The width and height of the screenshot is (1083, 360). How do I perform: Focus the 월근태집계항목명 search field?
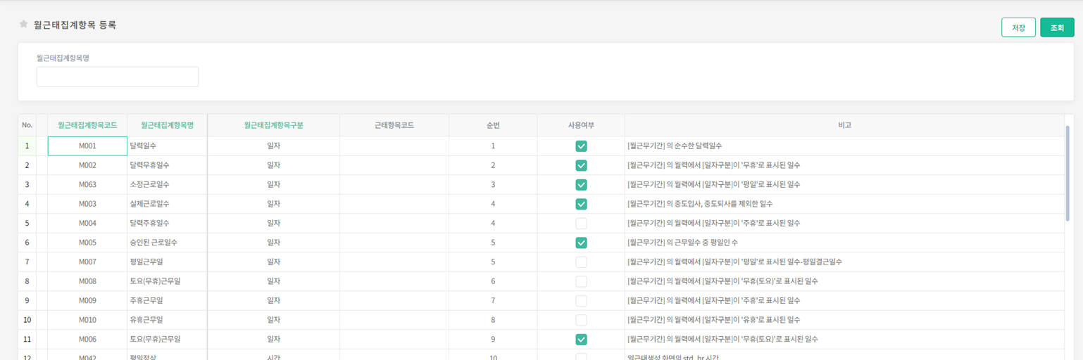118,77
